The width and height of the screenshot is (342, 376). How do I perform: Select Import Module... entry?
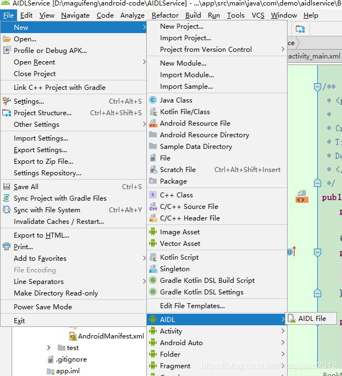(x=217, y=75)
